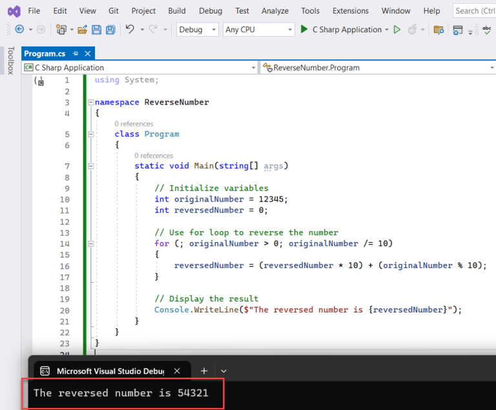This screenshot has height=410, width=496.
Task: Click the terminal icon on the debug console tab
Action: coord(45,371)
